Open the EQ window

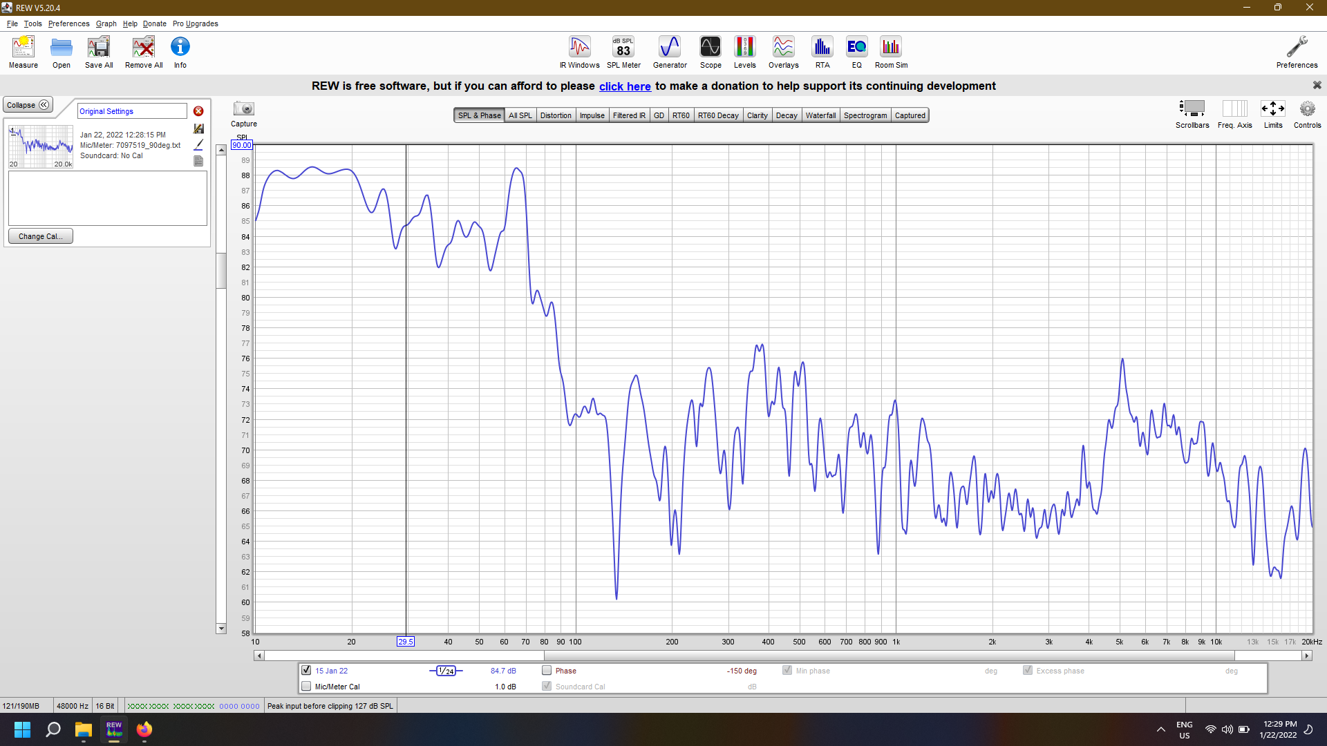click(x=857, y=52)
